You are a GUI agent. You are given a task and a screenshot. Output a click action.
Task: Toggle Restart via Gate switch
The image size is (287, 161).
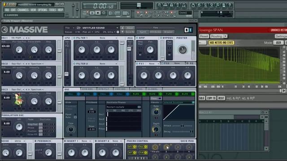139,107
